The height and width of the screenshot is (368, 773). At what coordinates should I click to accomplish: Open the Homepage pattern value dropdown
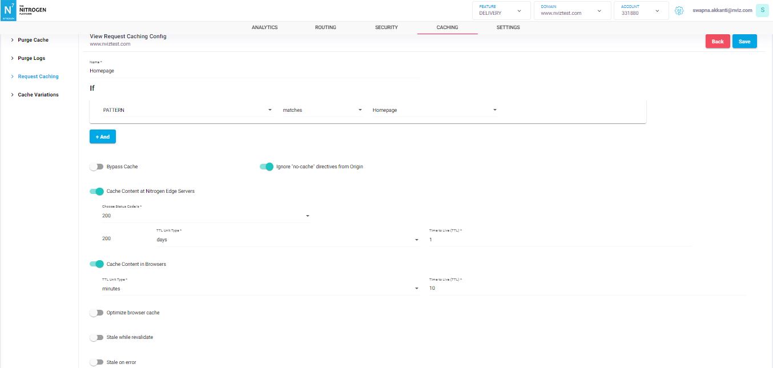point(434,110)
